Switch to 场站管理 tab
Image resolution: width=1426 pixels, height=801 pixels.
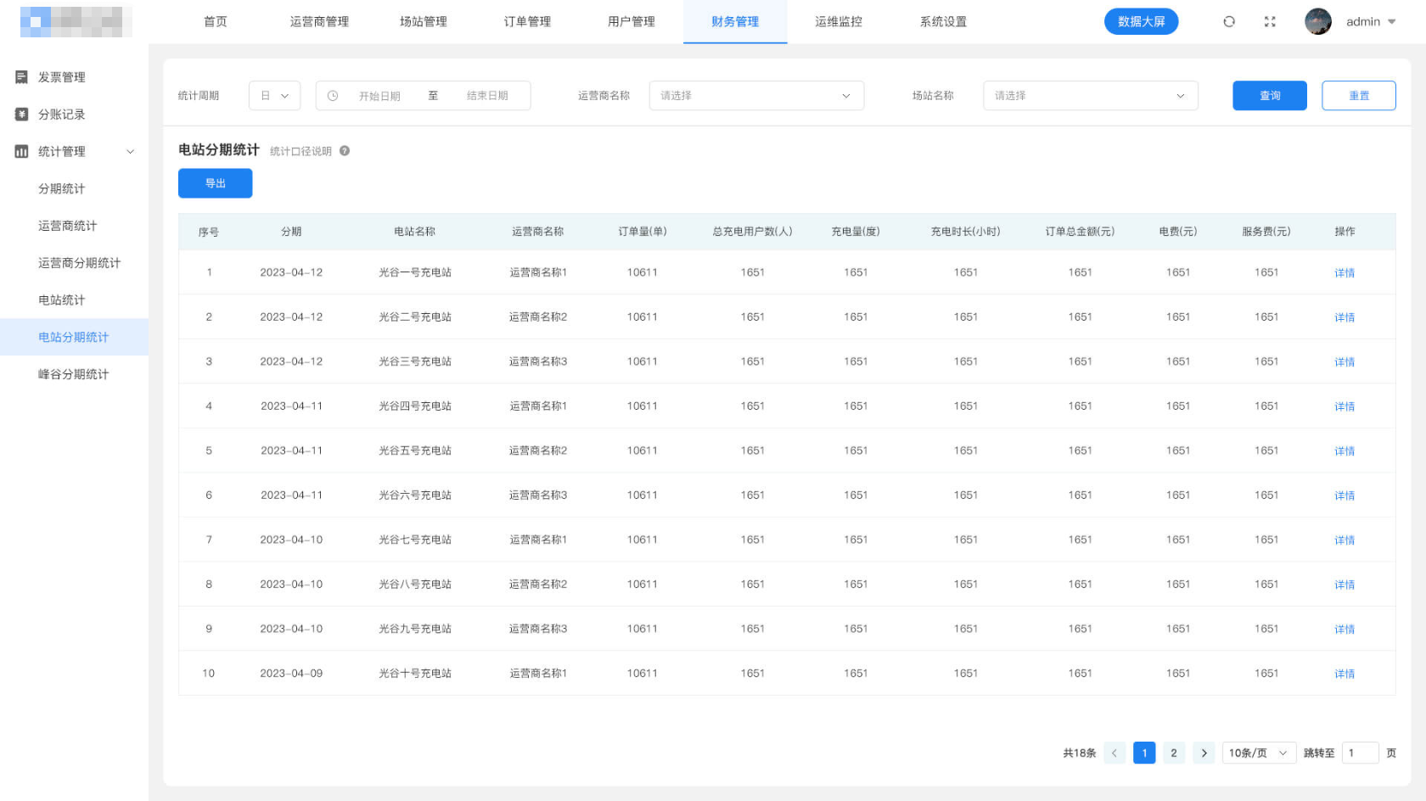pos(424,22)
